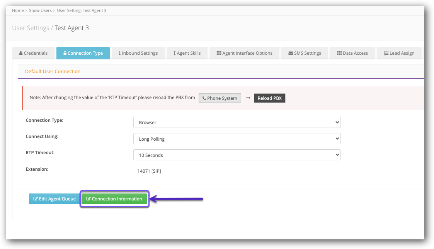The height and width of the screenshot is (249, 434).
Task: Click the envelope icon on SMS Settings
Action: tap(291, 53)
